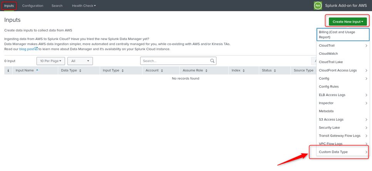
Task: Select Metadata menu item
Action: point(343,111)
